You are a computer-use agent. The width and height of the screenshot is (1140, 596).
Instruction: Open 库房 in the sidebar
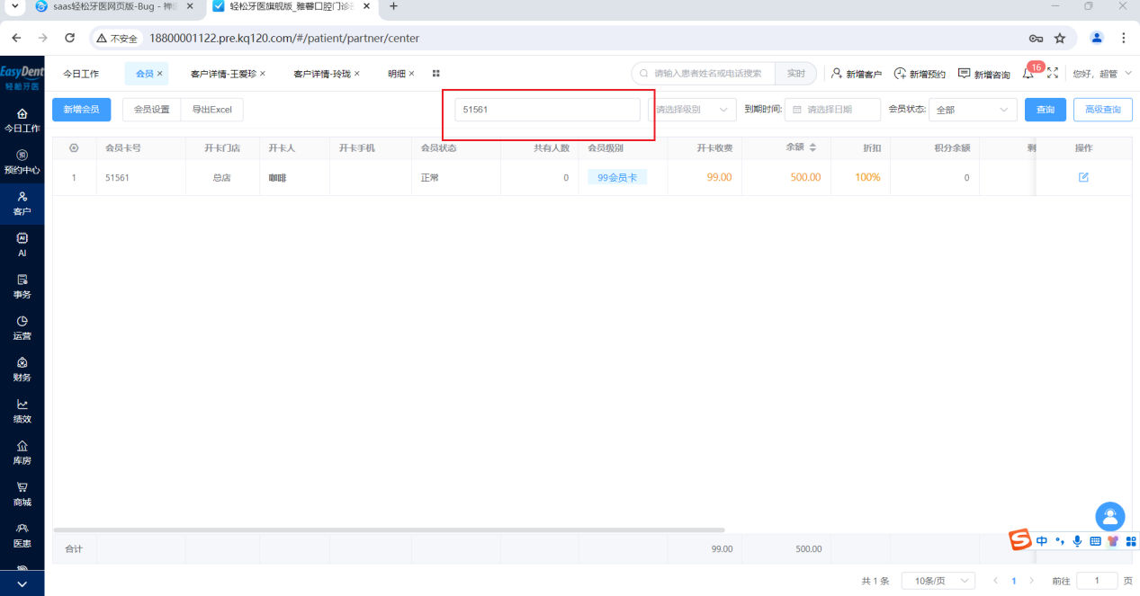coord(22,452)
